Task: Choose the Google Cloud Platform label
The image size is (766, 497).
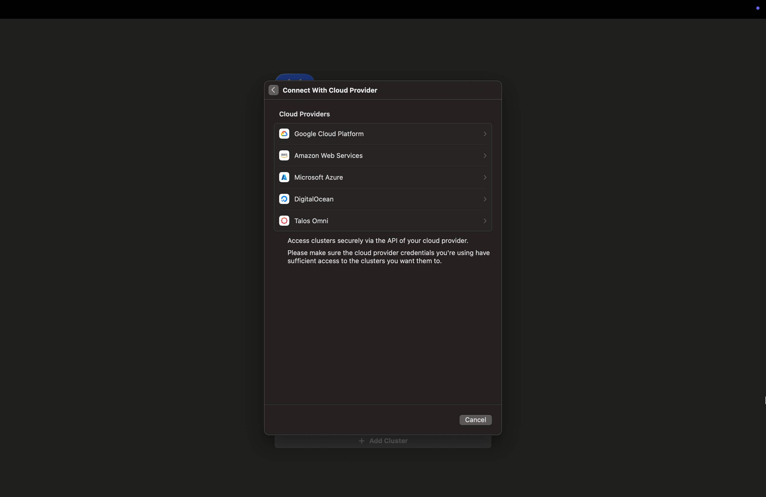Action: click(329, 134)
